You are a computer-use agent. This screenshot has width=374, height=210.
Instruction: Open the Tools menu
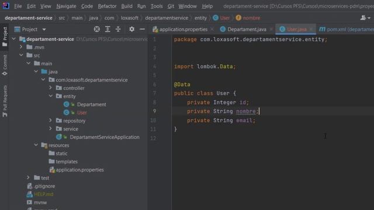pos(157,6)
